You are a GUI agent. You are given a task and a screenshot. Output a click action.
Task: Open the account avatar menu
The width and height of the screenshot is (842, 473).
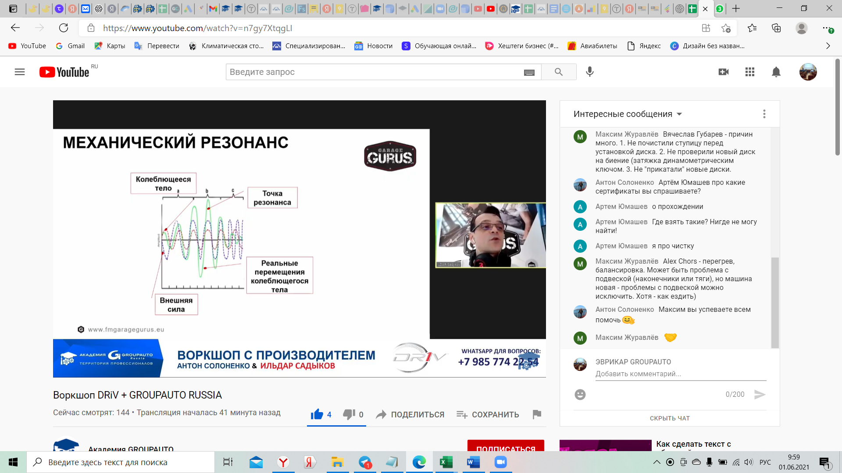tap(808, 72)
